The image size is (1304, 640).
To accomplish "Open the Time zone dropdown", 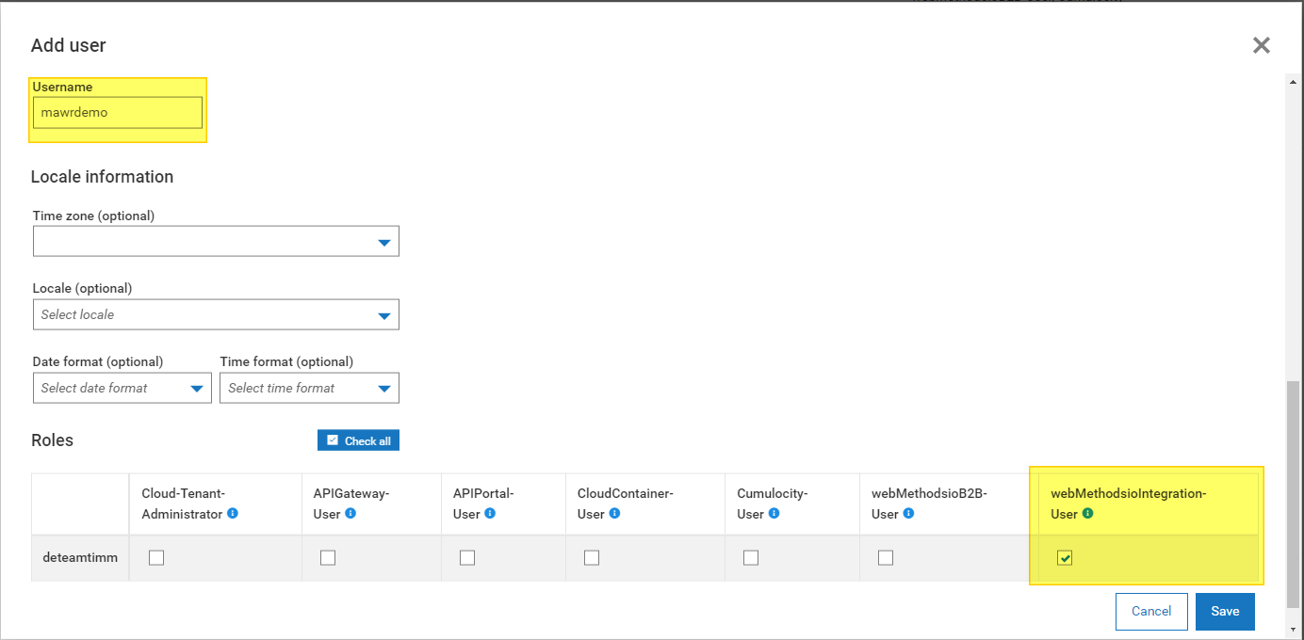I will pyautogui.click(x=216, y=242).
